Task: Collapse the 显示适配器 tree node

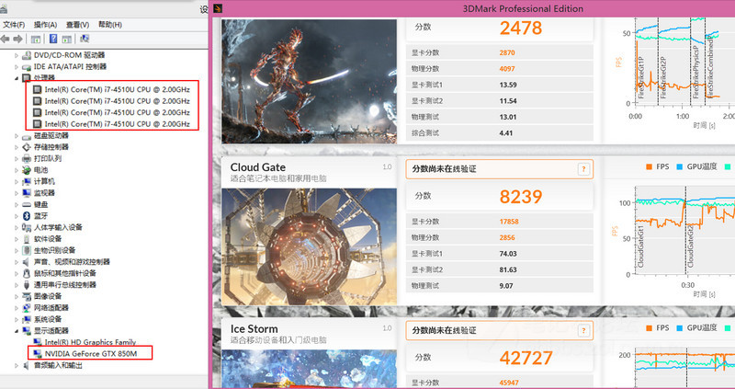Action: [17, 331]
